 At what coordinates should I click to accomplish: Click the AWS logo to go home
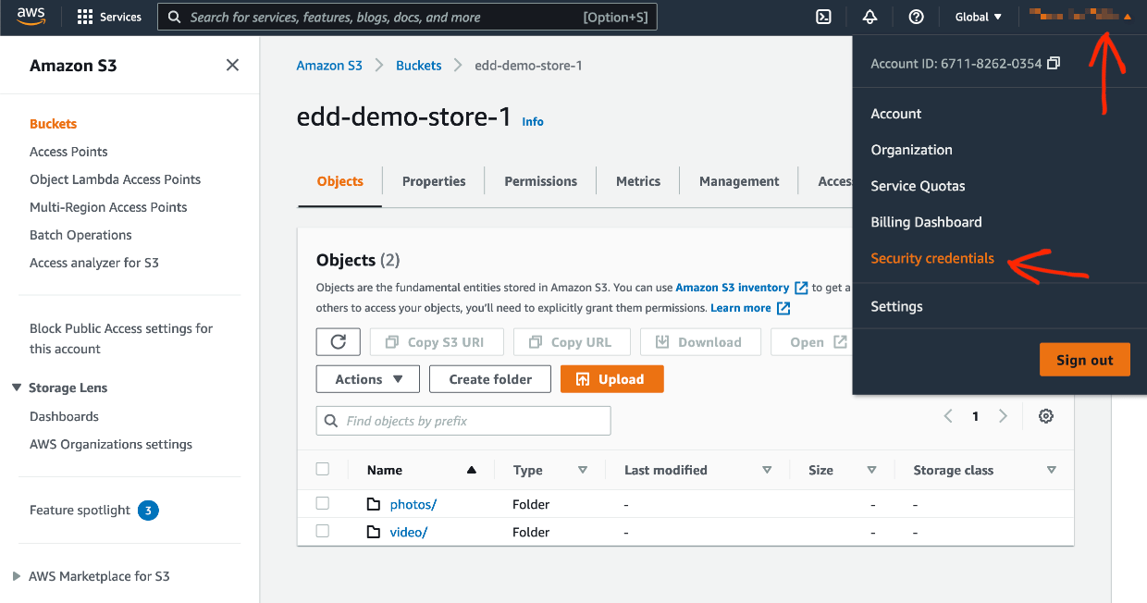coord(31,16)
